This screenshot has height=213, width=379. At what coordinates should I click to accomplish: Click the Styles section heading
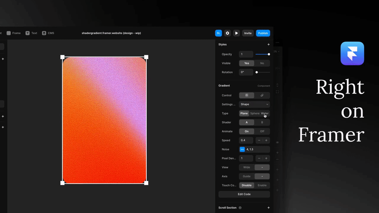tap(222, 44)
